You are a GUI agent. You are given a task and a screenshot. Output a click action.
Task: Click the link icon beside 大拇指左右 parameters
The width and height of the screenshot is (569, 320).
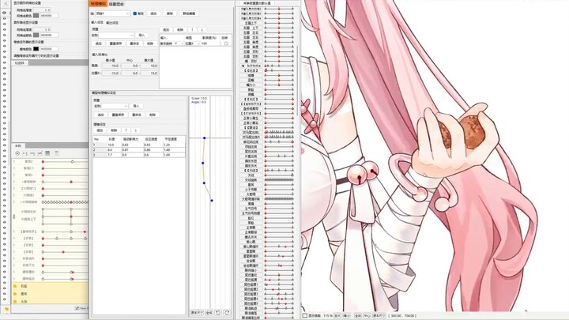coord(14,216)
